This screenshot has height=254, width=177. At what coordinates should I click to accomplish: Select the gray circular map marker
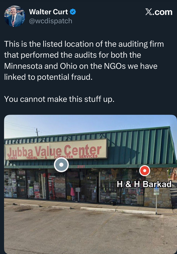tap(61, 165)
